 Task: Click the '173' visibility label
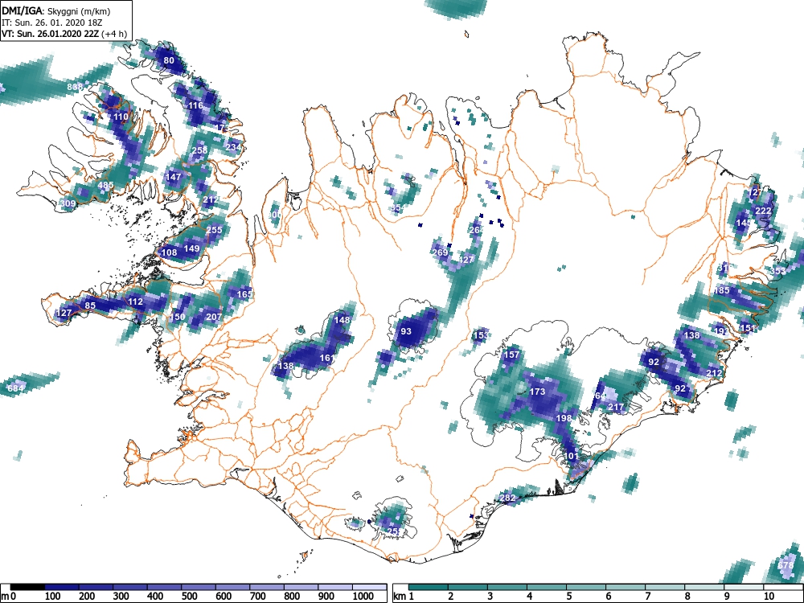coord(537,392)
